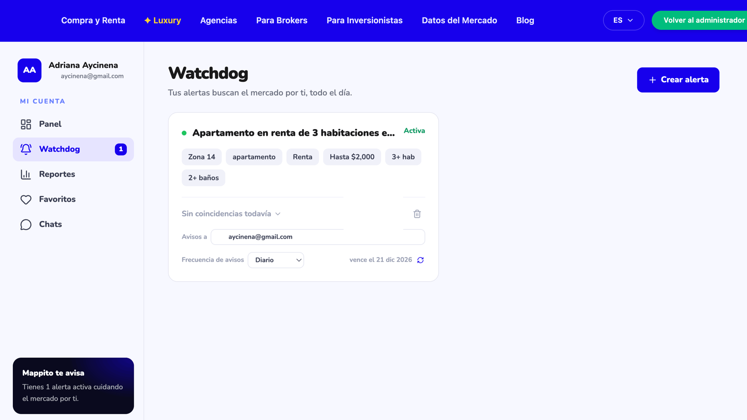
Task: Open the Blog link
Action: 525,20
